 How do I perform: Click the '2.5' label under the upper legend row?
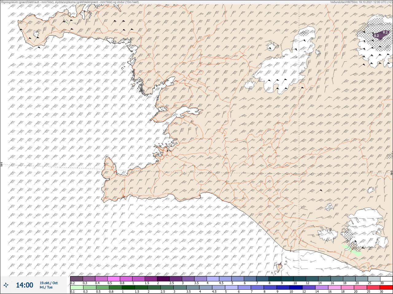point(172,283)
